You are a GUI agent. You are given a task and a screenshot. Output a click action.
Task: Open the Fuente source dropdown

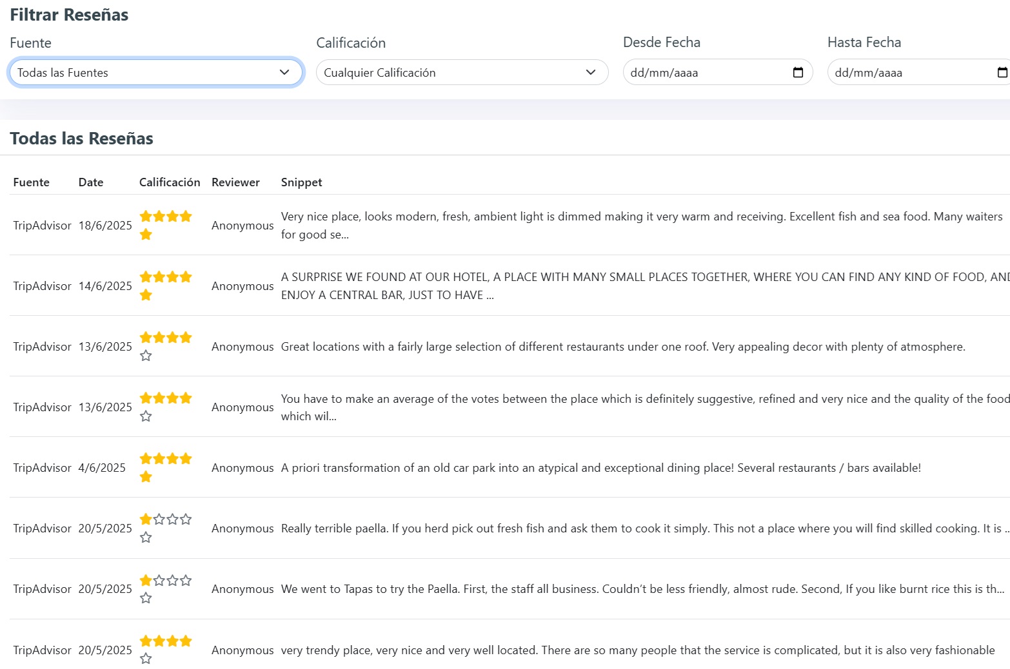[155, 72]
